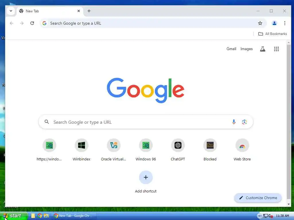
Task: Open the tab search dropdown arrow
Action: (x=11, y=11)
